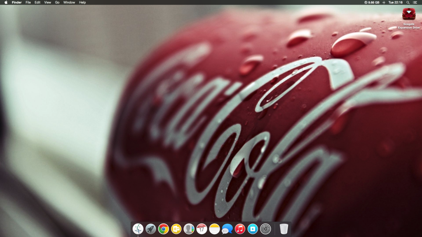Open the Contacts app in Dock
The height and width of the screenshot is (237, 422).
[x=189, y=229]
